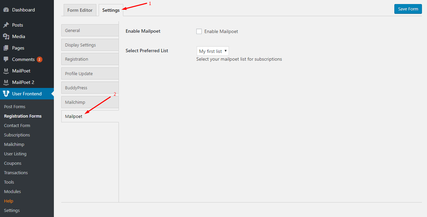Click the Pages icon in sidebar
Viewport: 427px width, 217px height.
[x=6, y=48]
